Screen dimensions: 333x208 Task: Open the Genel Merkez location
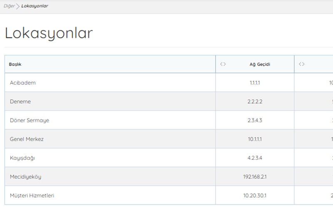(27, 139)
